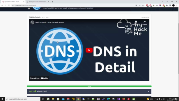
Task: Close the Profesyonel Manuel Web tab
Action: click(x=48, y=2)
